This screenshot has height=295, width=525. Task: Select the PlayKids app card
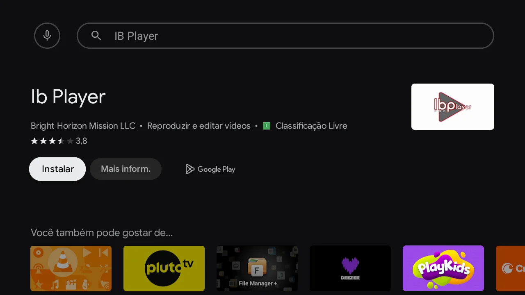pos(443,268)
